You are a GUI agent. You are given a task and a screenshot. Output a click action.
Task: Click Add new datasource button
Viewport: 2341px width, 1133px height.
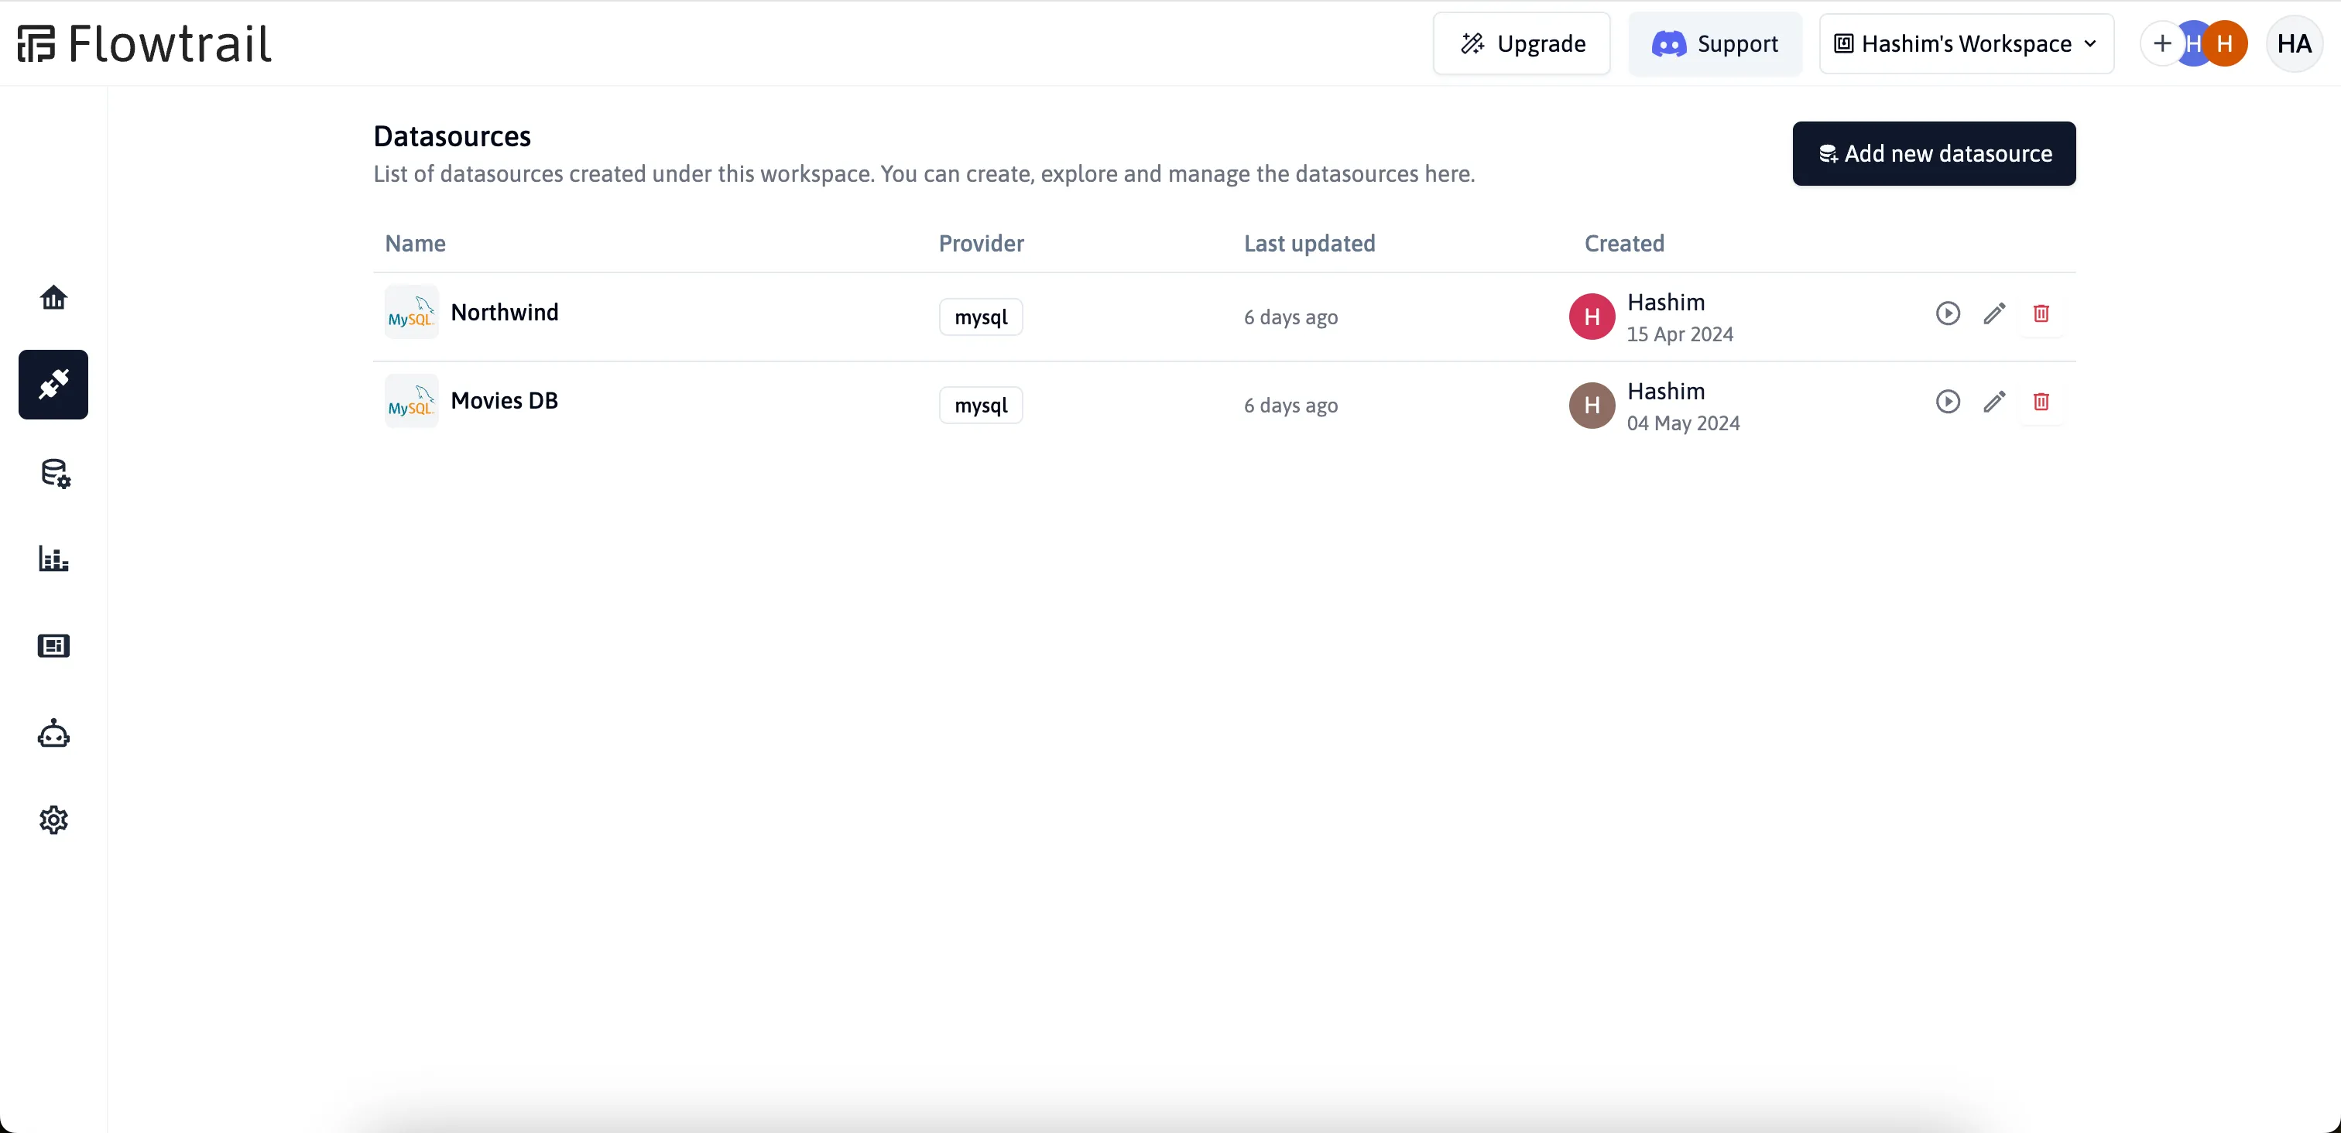click(x=1934, y=153)
